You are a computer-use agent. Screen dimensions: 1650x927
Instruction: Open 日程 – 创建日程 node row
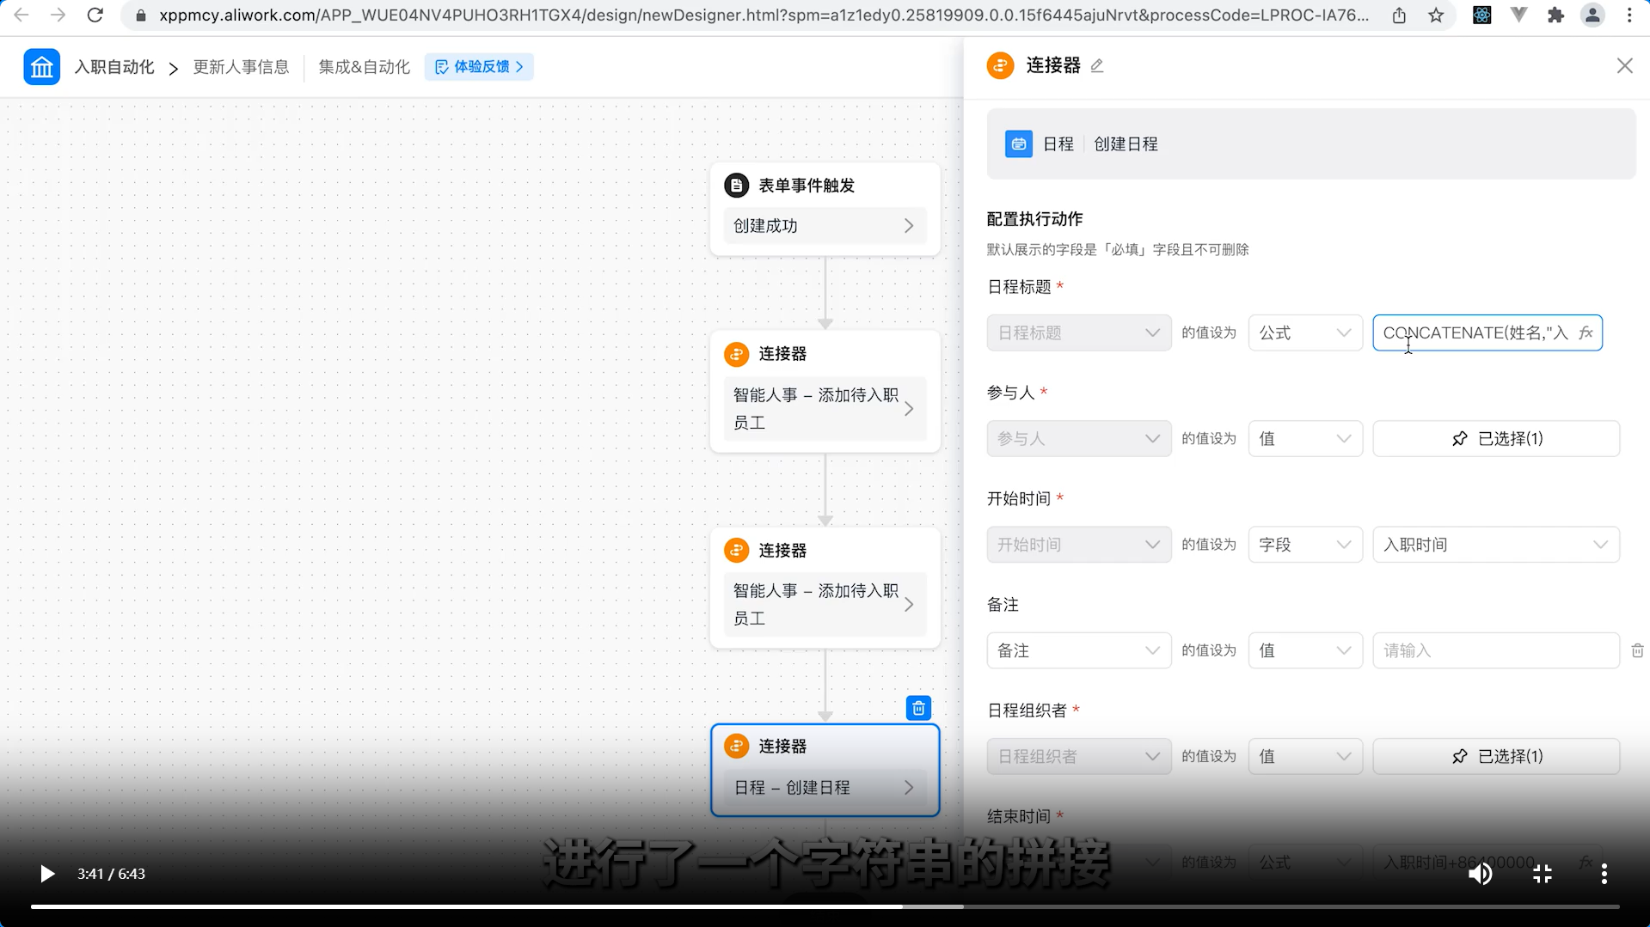pyautogui.click(x=825, y=788)
